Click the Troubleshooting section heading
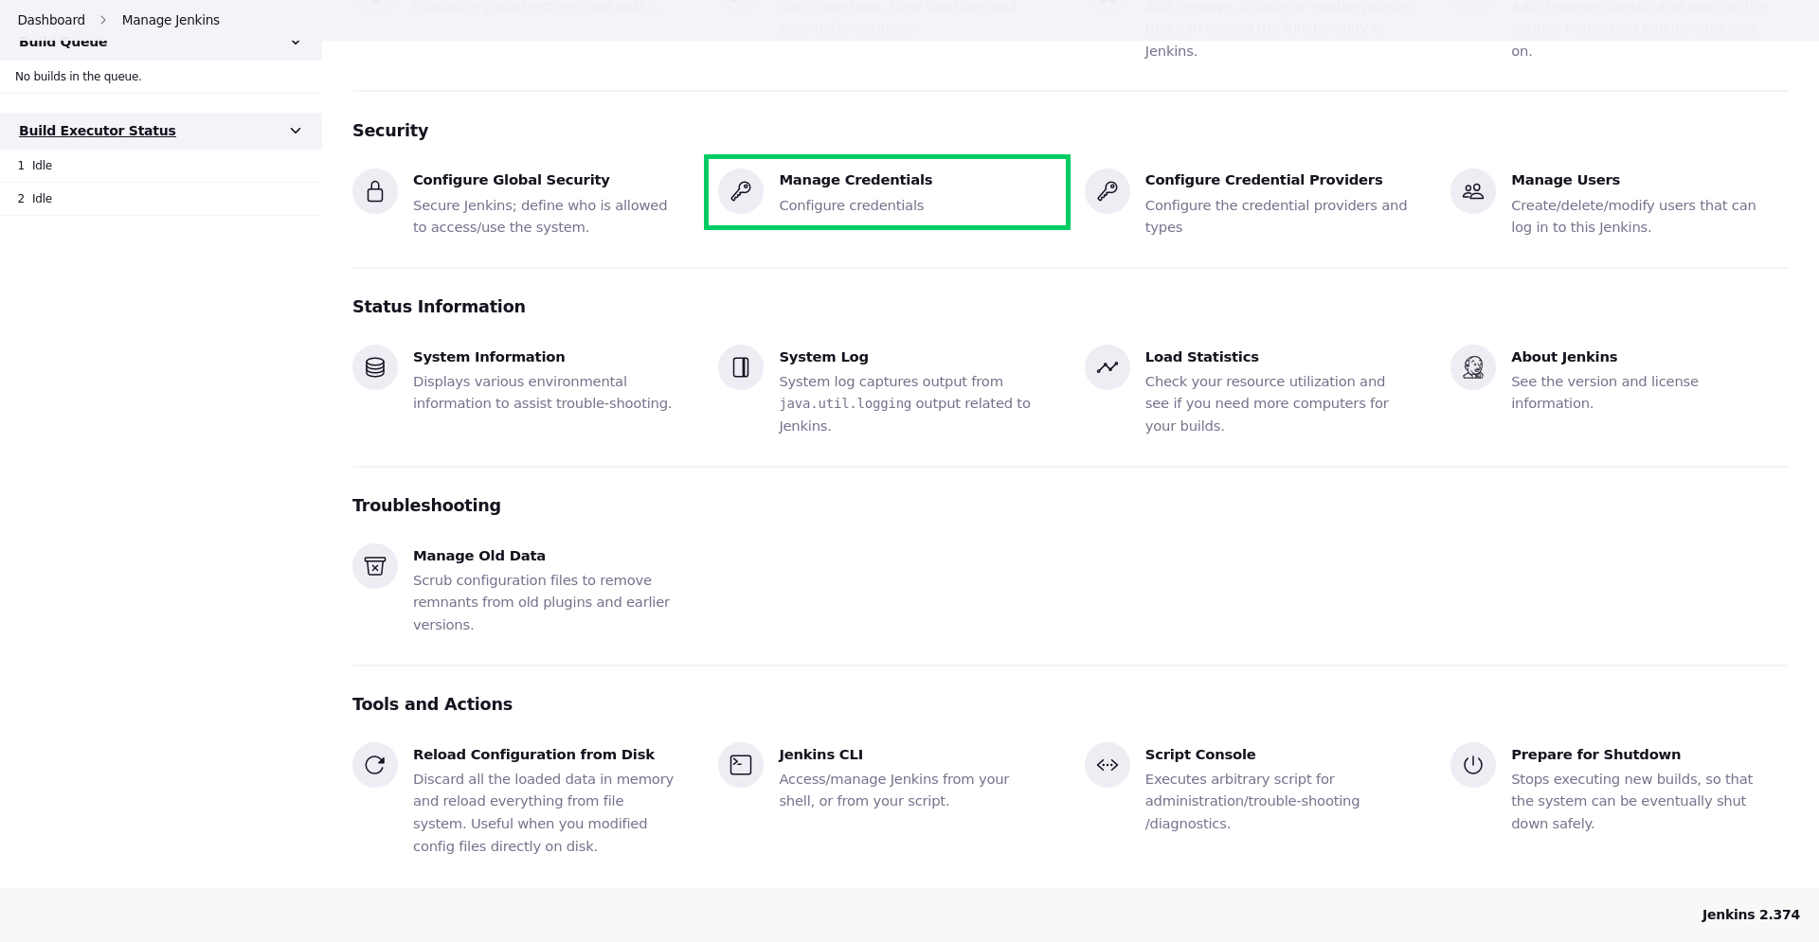Screen dimensions: 1819x942 pos(426,506)
